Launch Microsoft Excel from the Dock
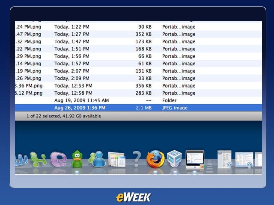Viewport: 274px width, 205px height. 38,159
